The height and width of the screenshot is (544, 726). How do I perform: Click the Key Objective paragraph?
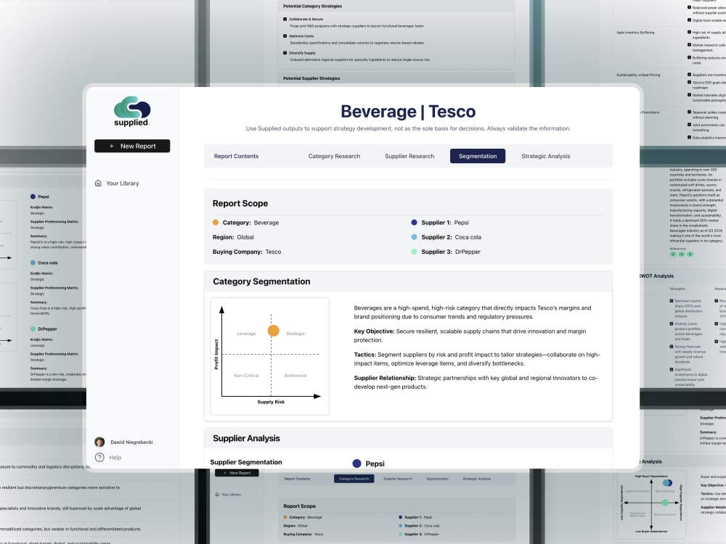[x=470, y=336]
